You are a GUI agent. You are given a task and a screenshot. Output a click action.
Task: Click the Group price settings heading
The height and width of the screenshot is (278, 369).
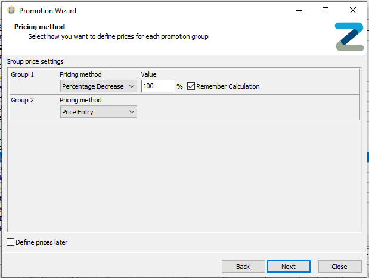[35, 61]
